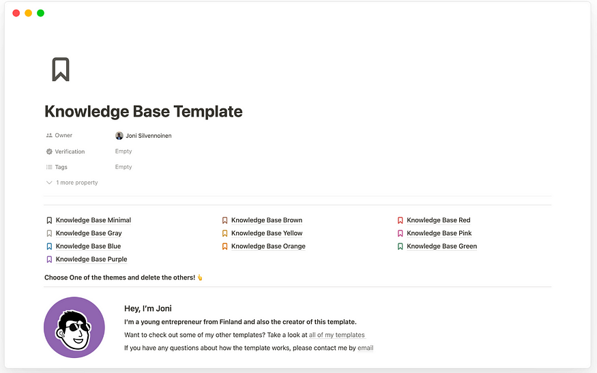
Task: Click the Verification property badge icon
Action: (x=49, y=151)
